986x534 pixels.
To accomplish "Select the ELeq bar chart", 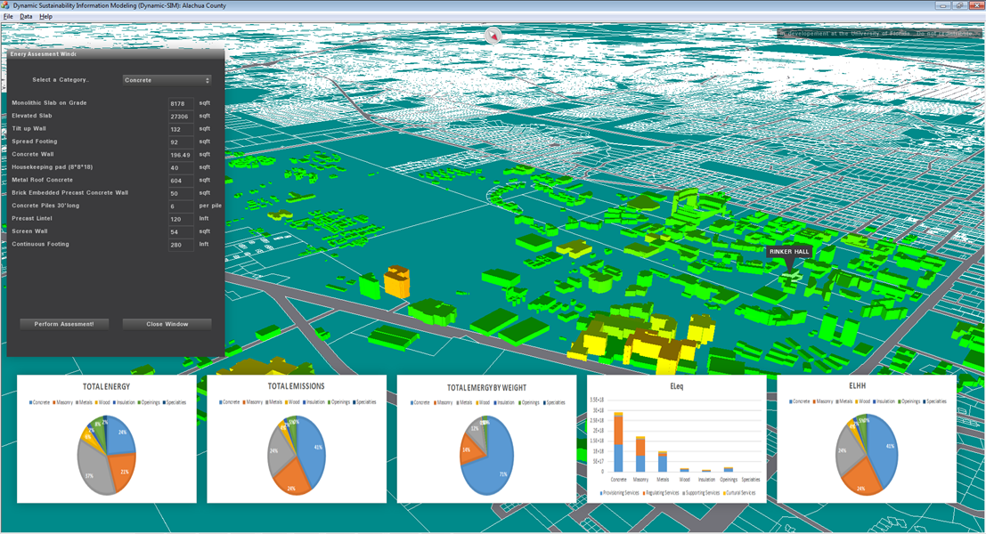I will [x=677, y=439].
